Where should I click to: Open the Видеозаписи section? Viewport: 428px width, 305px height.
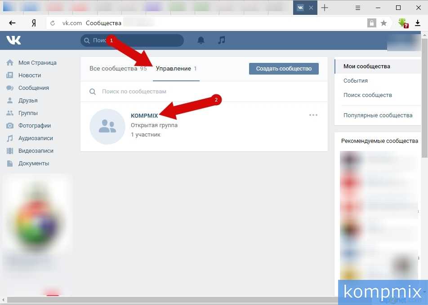(36, 150)
